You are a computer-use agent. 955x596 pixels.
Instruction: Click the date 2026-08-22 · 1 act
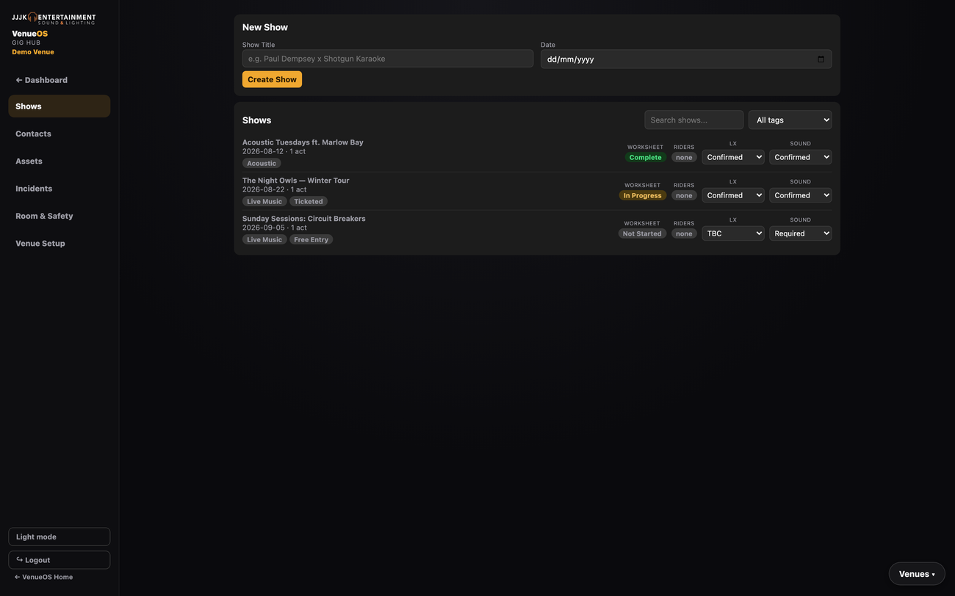(x=275, y=189)
